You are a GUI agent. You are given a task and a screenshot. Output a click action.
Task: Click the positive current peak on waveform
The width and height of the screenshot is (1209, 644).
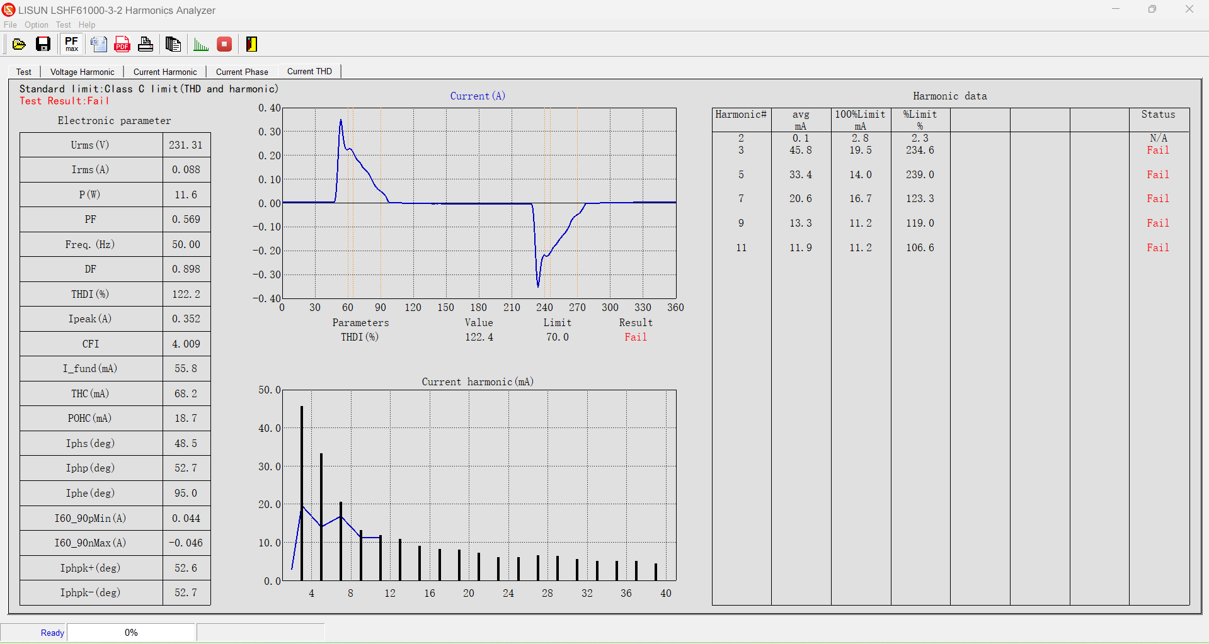341,121
